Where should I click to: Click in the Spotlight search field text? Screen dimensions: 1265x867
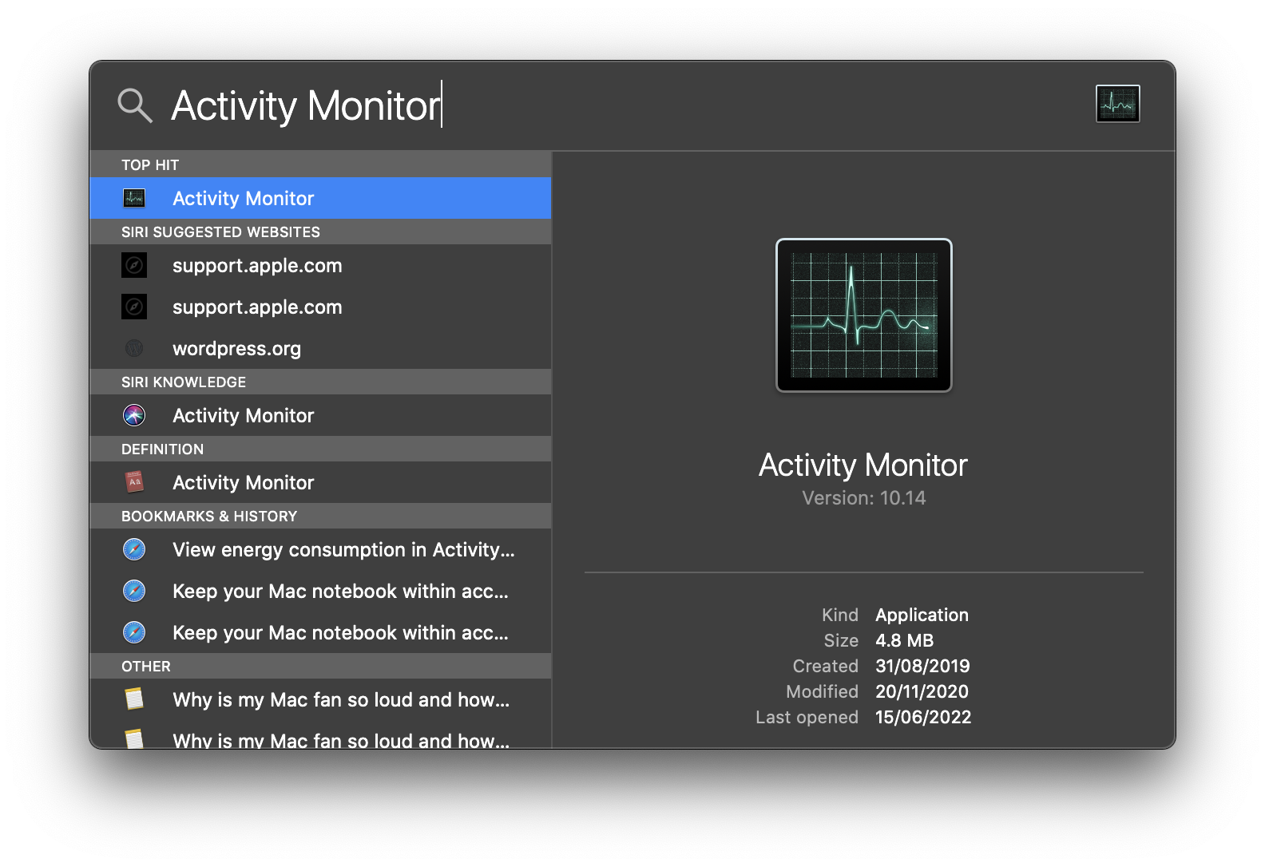point(305,105)
